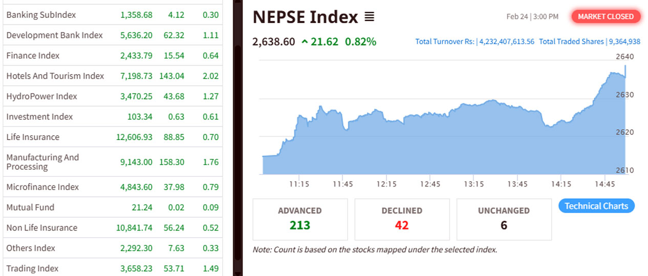Select the Banking SubIndex row
648x276 pixels.
click(41, 15)
